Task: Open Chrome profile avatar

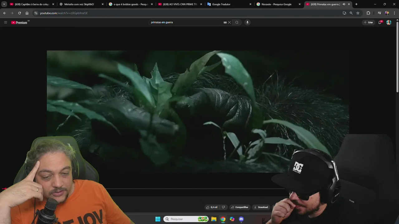Action: pyautogui.click(x=387, y=13)
